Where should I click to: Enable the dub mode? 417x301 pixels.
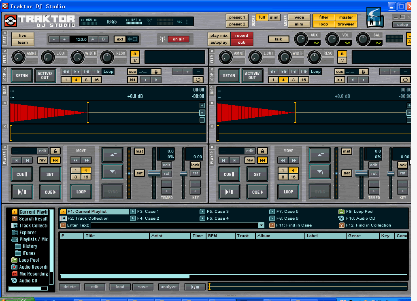(241, 42)
